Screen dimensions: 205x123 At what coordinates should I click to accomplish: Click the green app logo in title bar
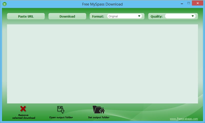coord(5,4)
